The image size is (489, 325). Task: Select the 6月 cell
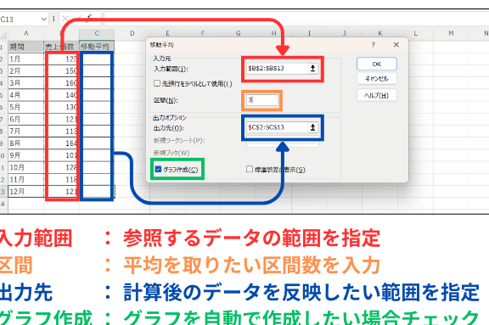click(25, 119)
